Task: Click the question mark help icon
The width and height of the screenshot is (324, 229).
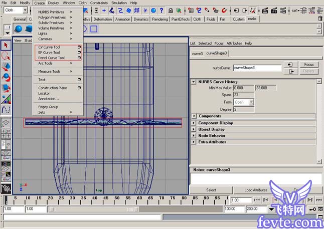Action: 161,10
